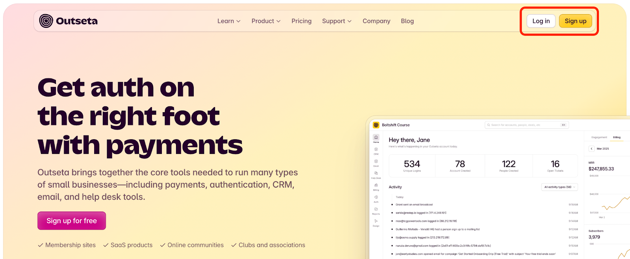Image resolution: width=630 pixels, height=259 pixels.
Task: Expand the Product navigation dropdown
Action: pyautogui.click(x=266, y=21)
